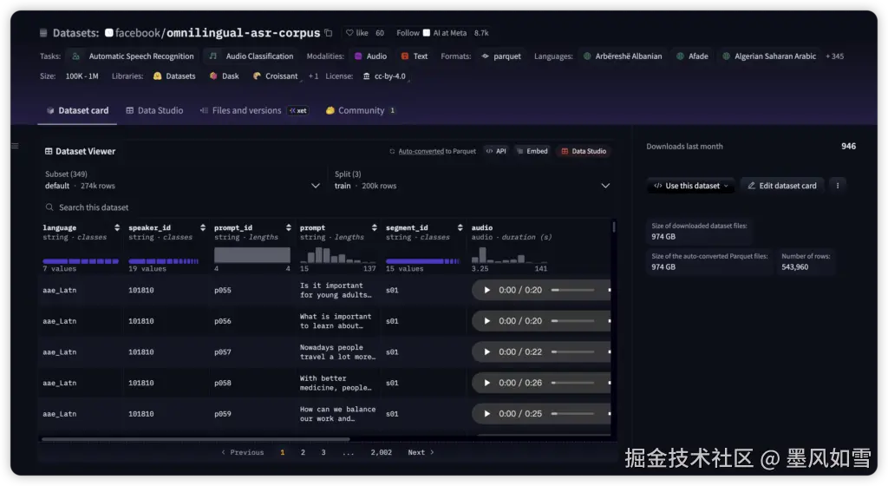
Task: Expand +1 more libraries
Action: tap(313, 76)
